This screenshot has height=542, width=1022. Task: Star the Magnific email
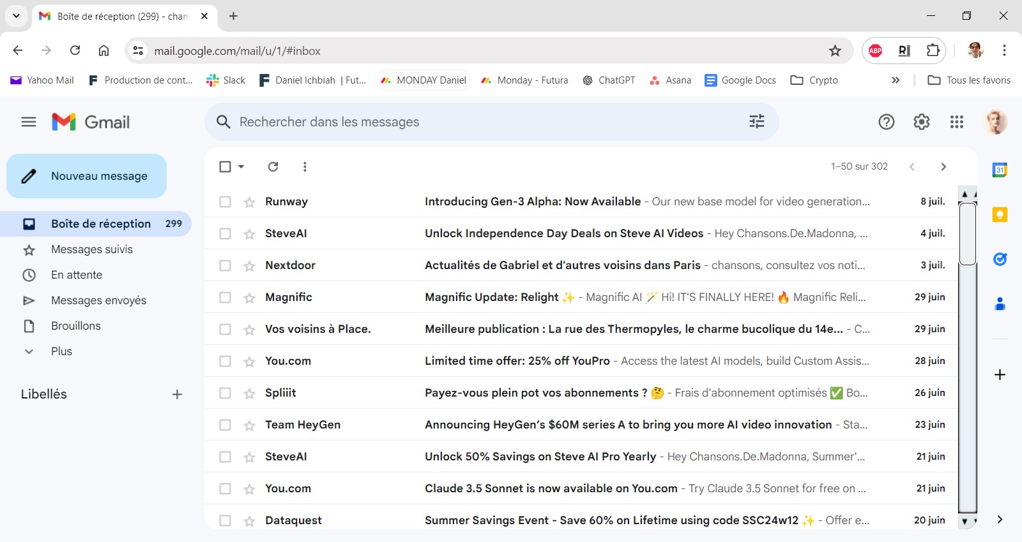(249, 298)
